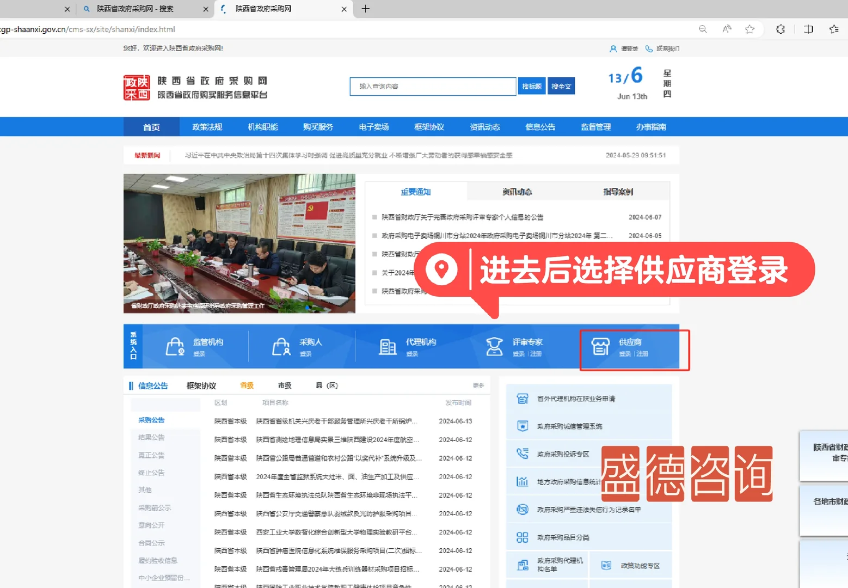点击页面顶部请登录图标
Viewport: 848px width, 588px height.
[614, 48]
